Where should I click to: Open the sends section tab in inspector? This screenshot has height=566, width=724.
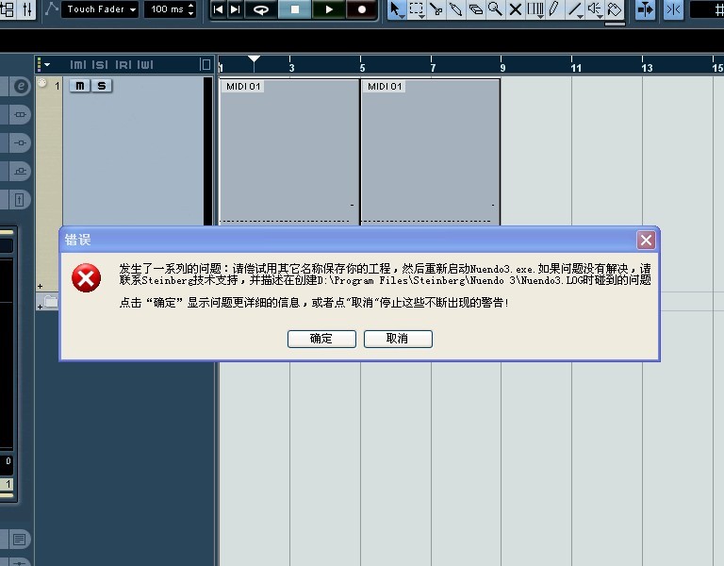[x=20, y=142]
